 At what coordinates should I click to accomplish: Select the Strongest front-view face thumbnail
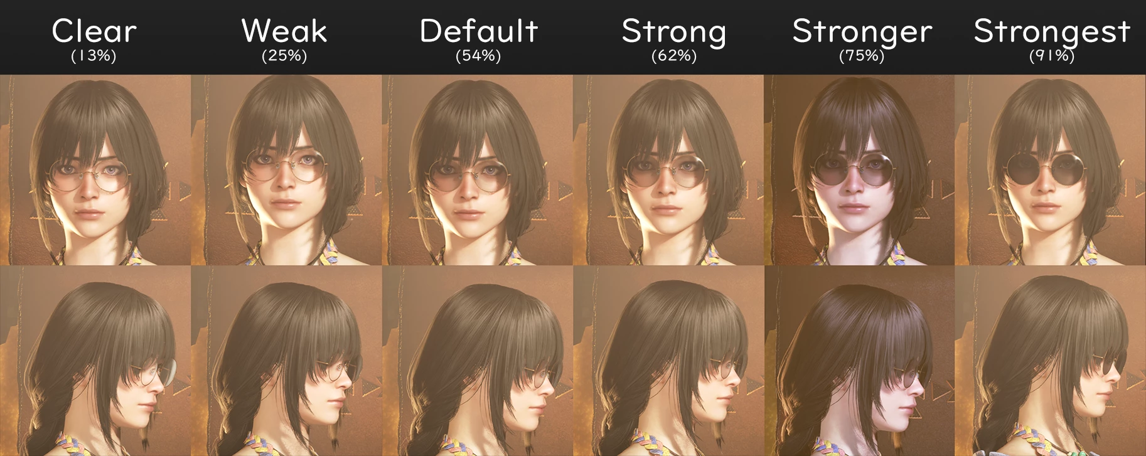1050,169
